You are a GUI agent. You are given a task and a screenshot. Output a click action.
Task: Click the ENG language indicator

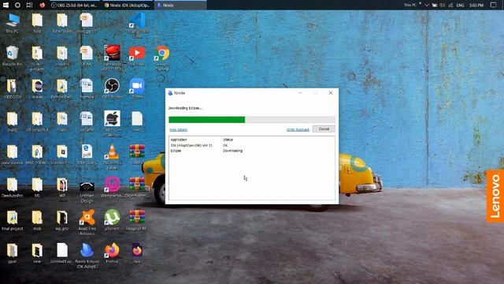460,6
